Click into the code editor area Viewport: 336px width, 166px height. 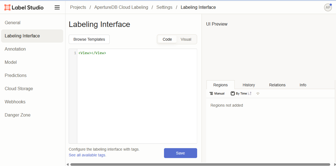pyautogui.click(x=137, y=96)
